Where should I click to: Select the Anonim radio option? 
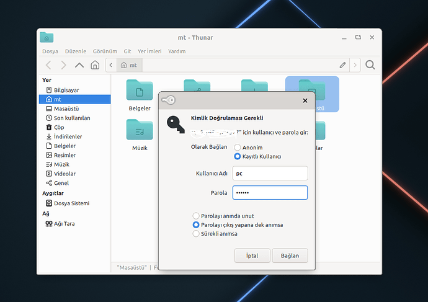(x=238, y=148)
